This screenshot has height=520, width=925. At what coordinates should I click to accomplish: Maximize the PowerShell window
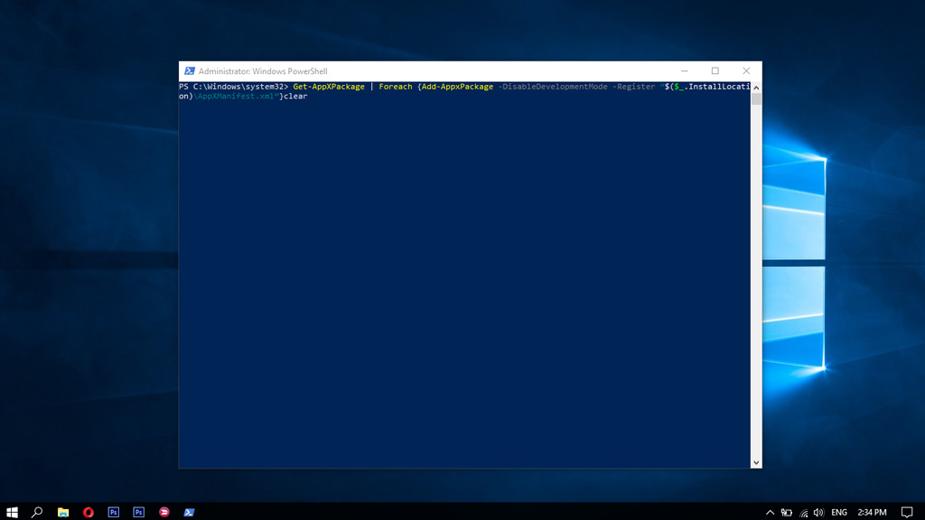(x=715, y=70)
